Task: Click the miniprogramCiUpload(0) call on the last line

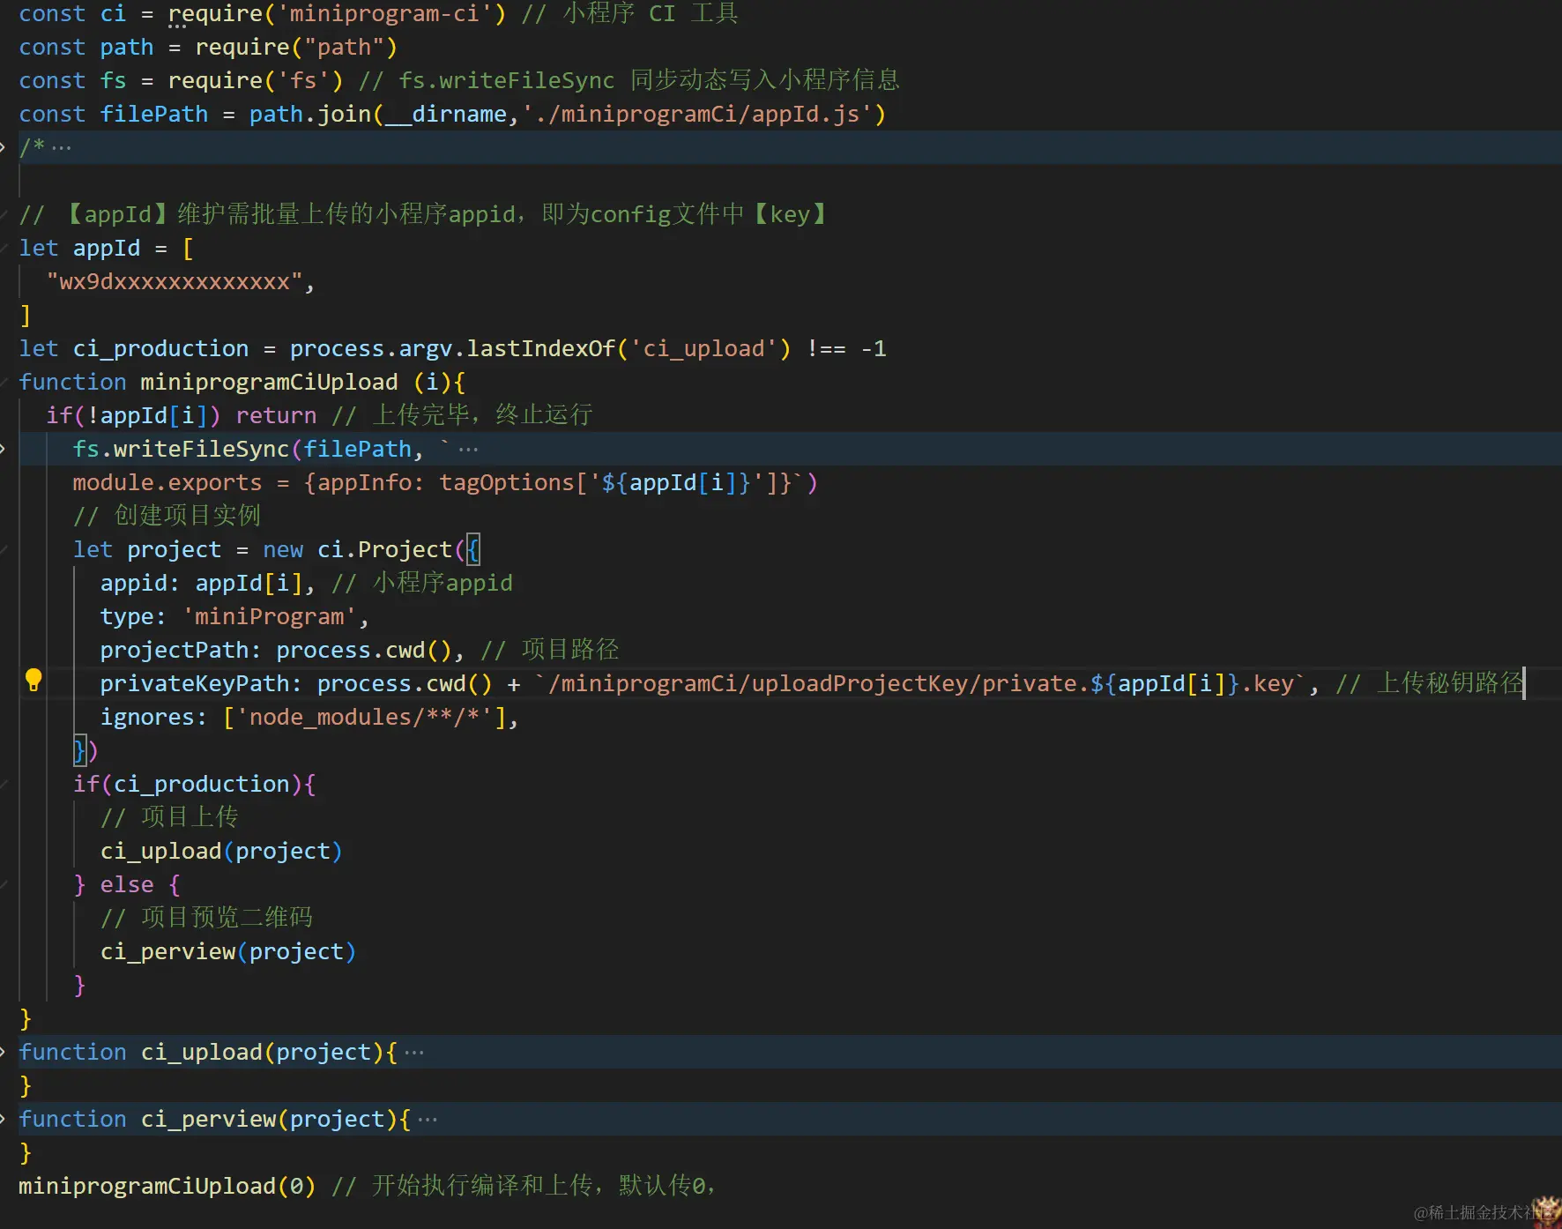Action: (167, 1186)
